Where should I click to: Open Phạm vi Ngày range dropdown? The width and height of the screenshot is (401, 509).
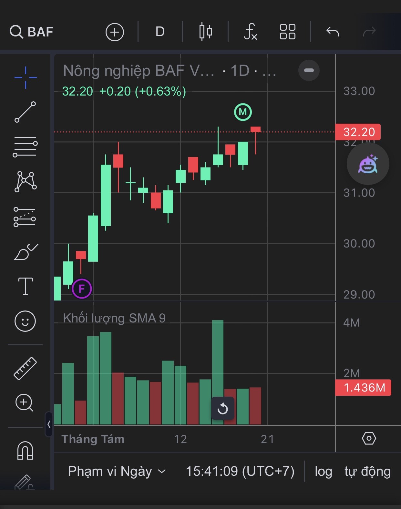[117, 472]
